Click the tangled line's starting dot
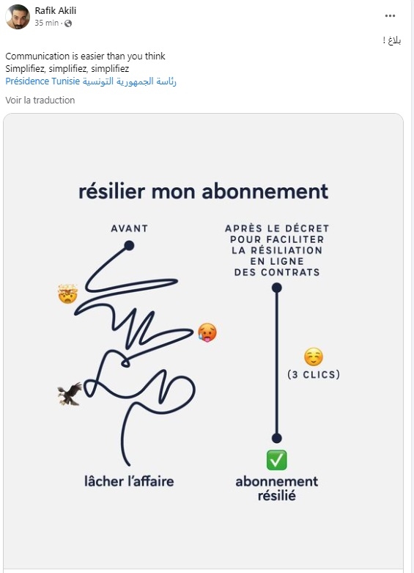The width and height of the screenshot is (414, 573). 129,246
